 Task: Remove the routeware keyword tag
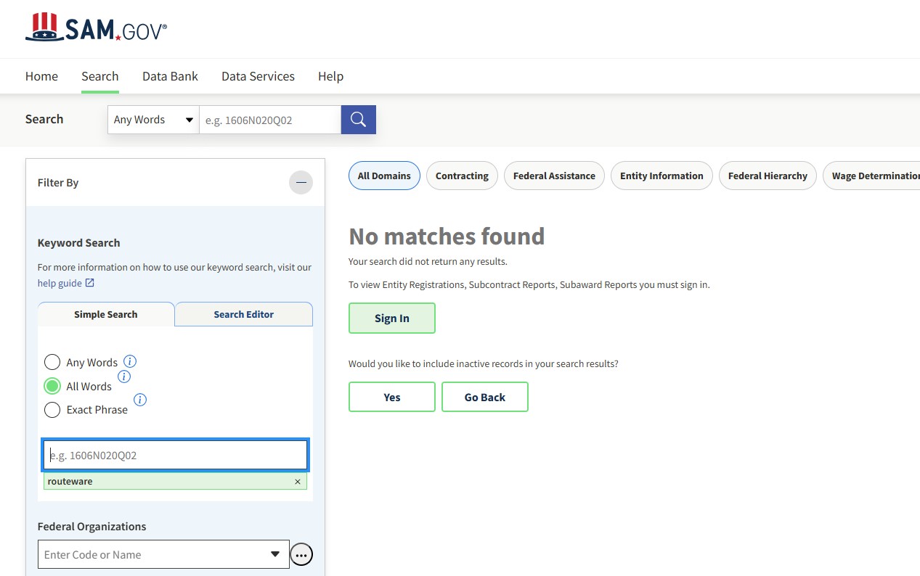[x=298, y=482]
